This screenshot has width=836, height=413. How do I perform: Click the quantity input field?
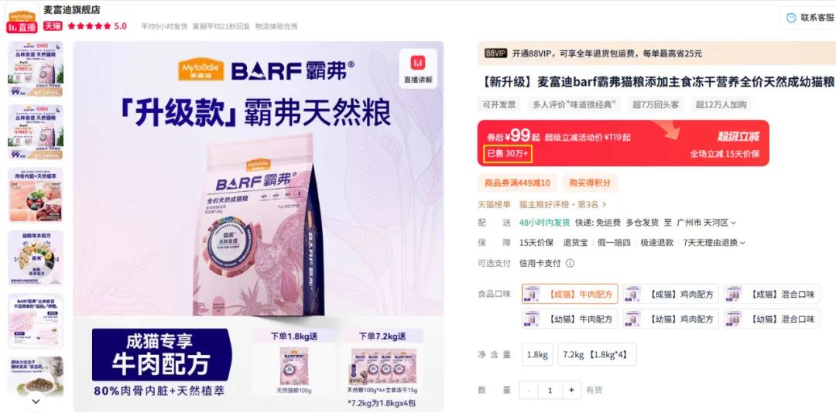550,390
